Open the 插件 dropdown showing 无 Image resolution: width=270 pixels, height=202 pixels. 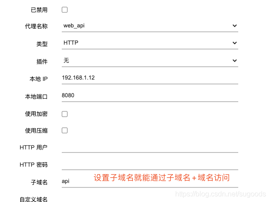pos(150,61)
